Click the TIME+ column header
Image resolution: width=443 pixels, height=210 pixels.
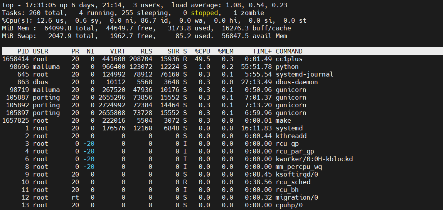(262, 51)
